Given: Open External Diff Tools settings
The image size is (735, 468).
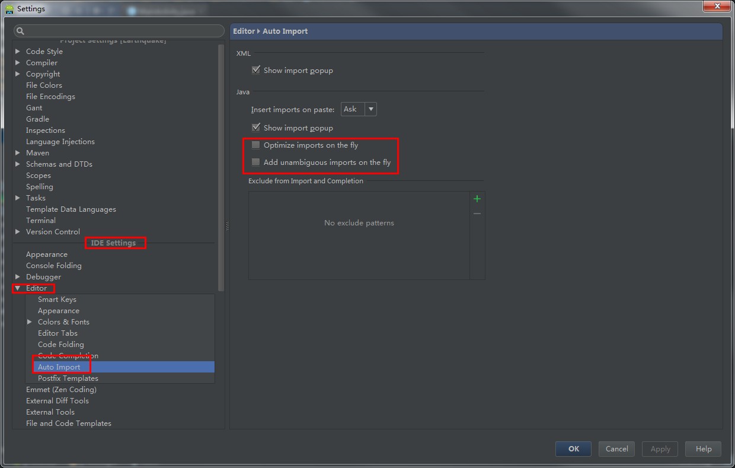Looking at the screenshot, I should [x=57, y=401].
